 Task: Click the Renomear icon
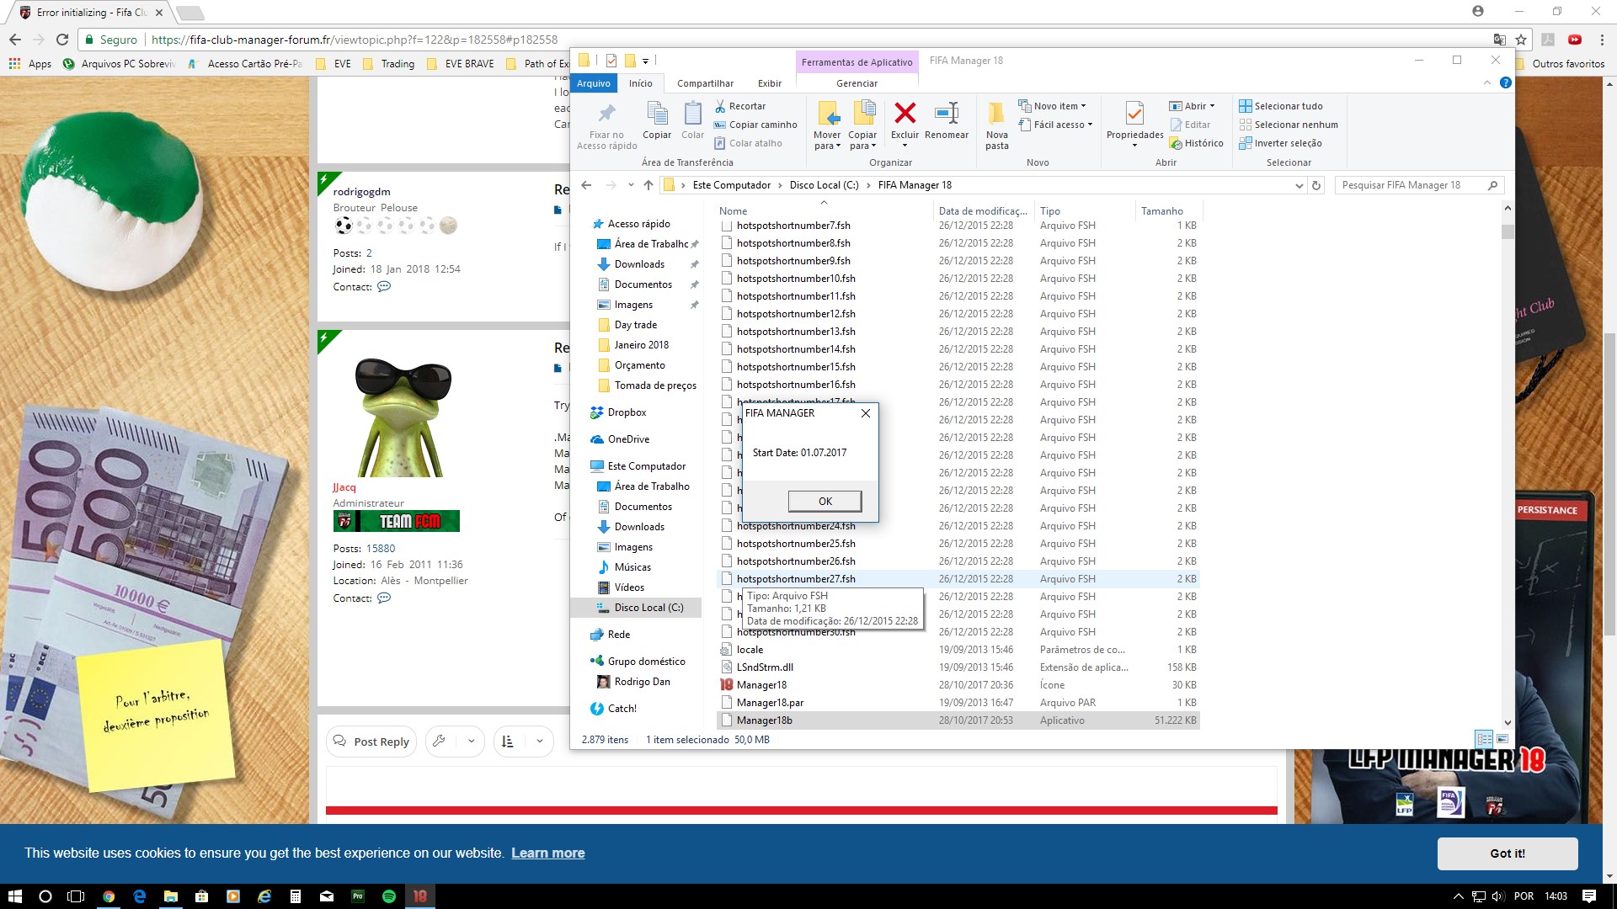tap(947, 113)
